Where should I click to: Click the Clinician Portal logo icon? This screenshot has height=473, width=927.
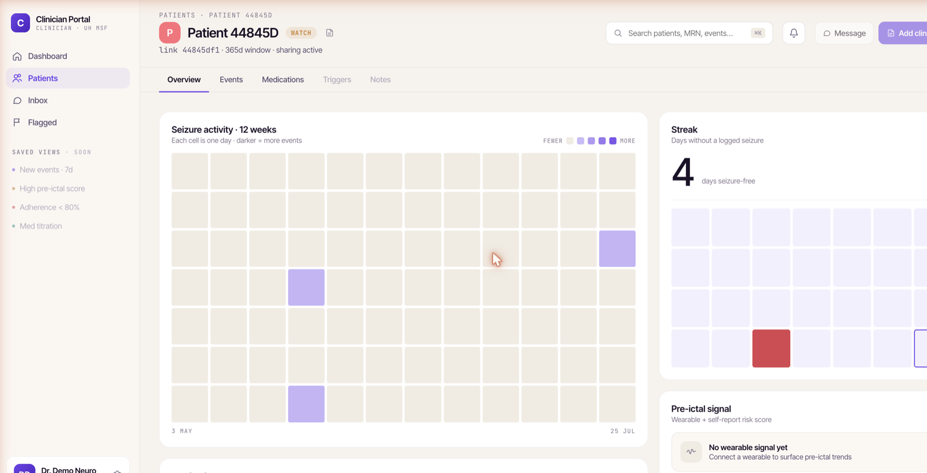[x=20, y=23]
